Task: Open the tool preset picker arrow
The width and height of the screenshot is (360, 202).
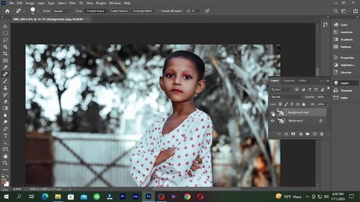Action: (x=24, y=11)
